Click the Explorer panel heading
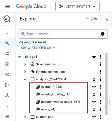This screenshot has width=112, height=121. click(x=28, y=19)
